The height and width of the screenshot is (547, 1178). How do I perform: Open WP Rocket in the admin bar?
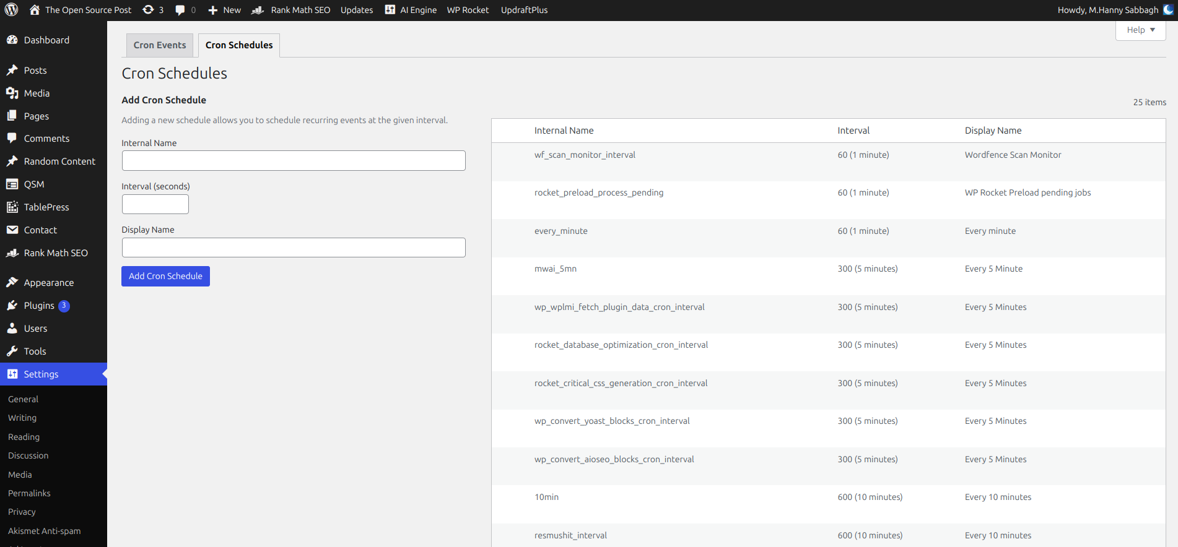tap(468, 10)
